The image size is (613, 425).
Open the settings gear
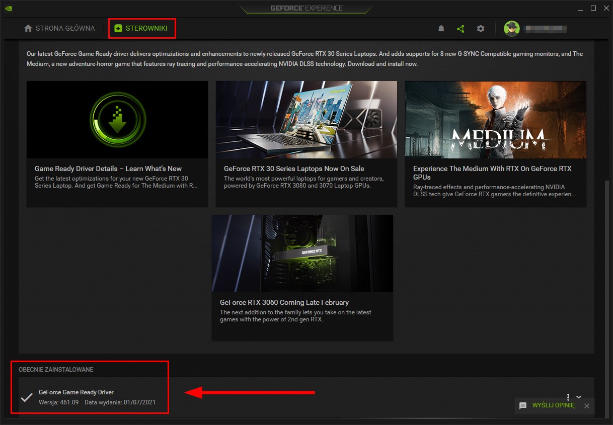[481, 29]
